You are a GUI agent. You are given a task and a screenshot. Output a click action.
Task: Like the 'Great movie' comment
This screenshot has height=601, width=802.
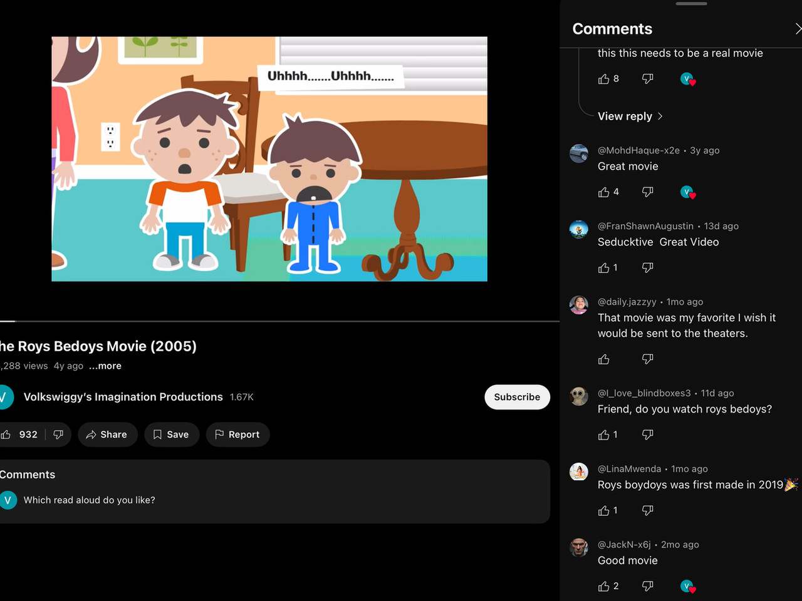tap(604, 192)
